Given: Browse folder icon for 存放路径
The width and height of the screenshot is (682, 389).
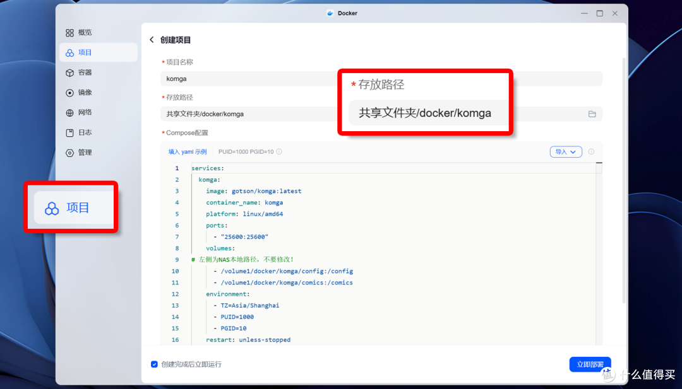Looking at the screenshot, I should tap(592, 113).
